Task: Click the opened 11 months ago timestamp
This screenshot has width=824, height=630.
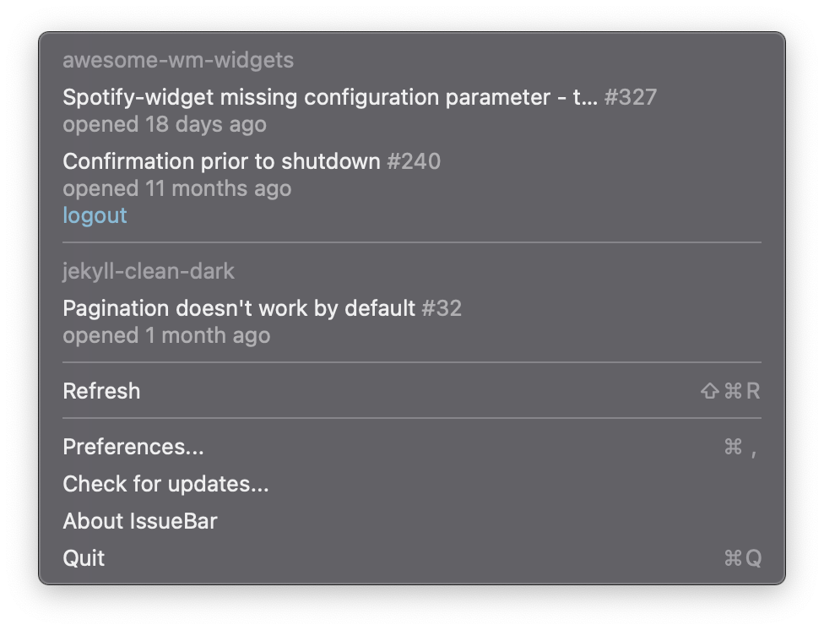Action: [x=177, y=187]
